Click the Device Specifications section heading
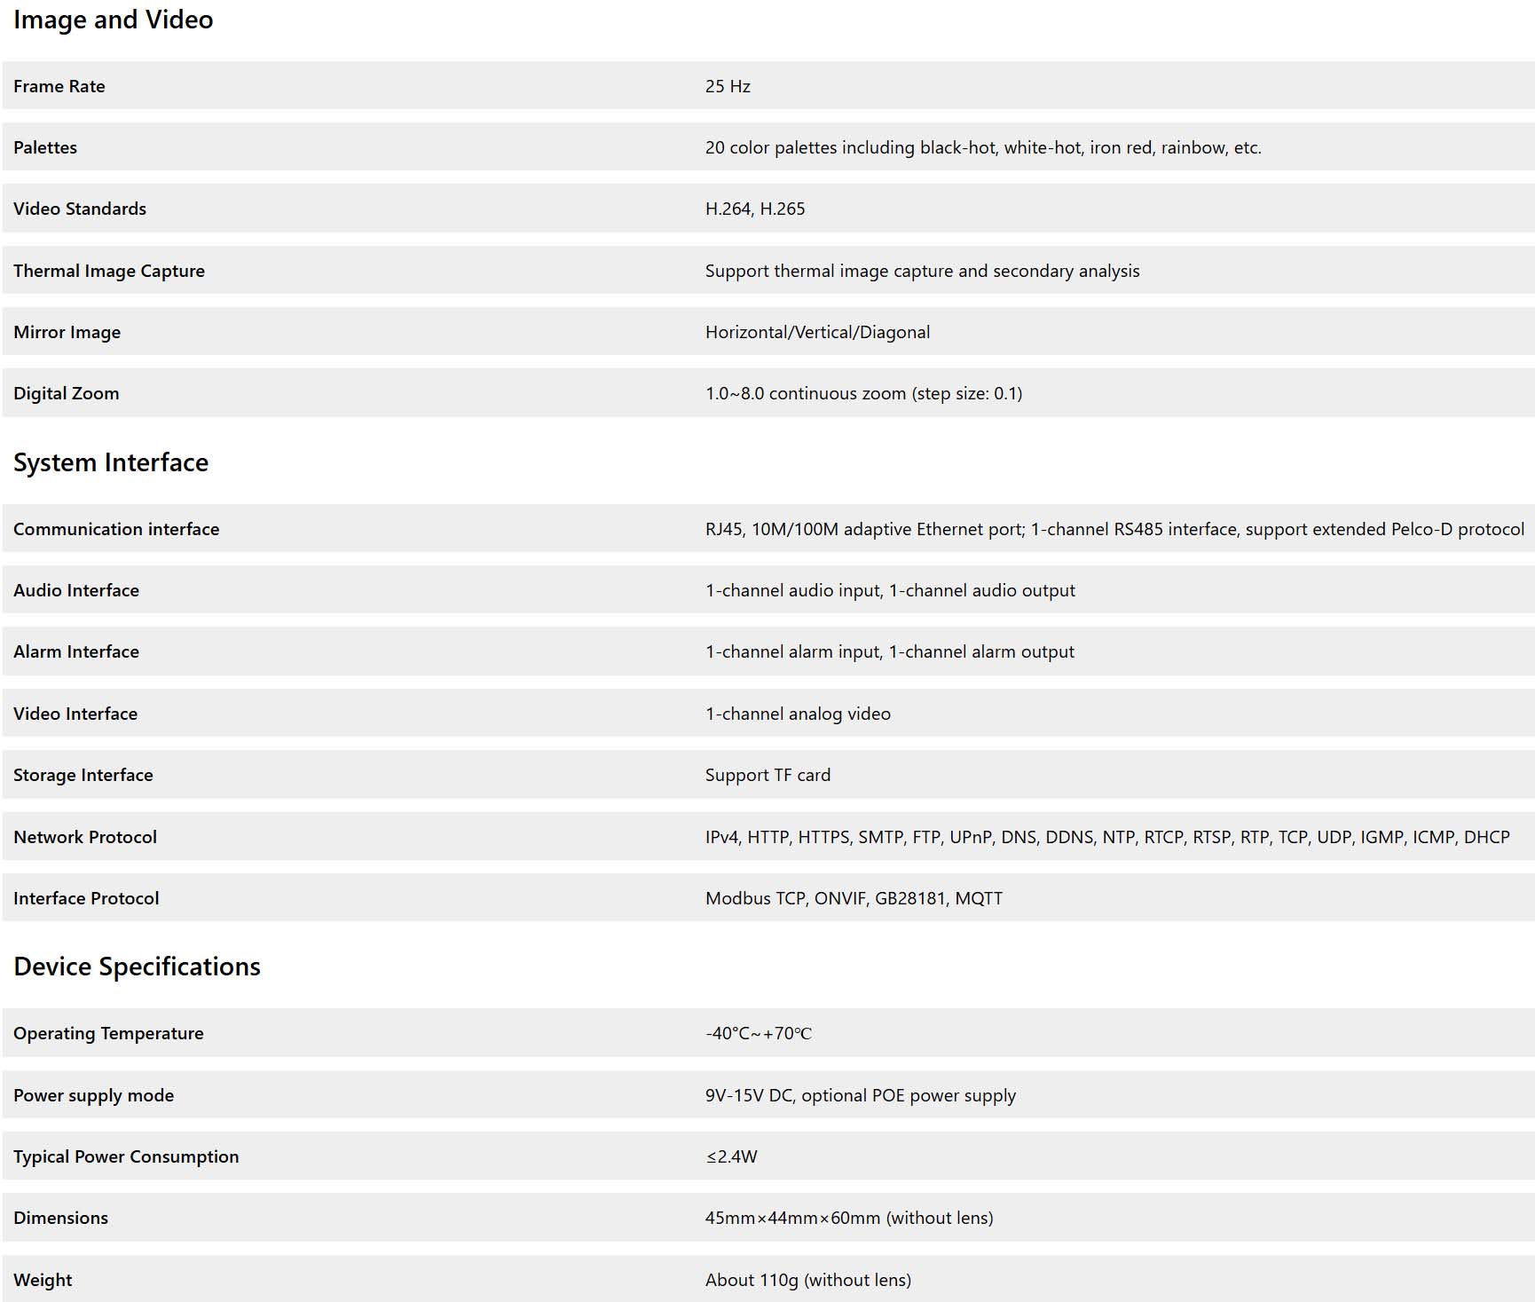Viewport: 1535px width, 1302px height. pos(137,967)
